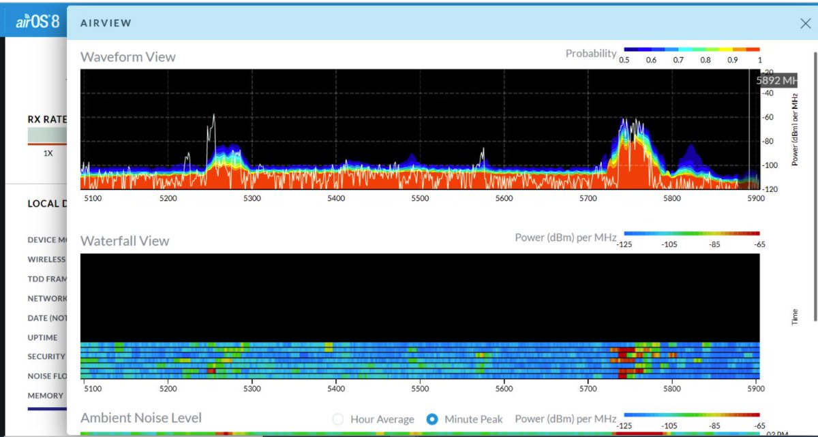Select the Minute Peak radio button
818x437 pixels.
(x=431, y=419)
